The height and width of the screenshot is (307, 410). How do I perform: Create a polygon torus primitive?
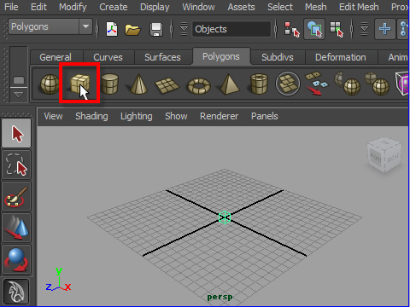[x=199, y=85]
